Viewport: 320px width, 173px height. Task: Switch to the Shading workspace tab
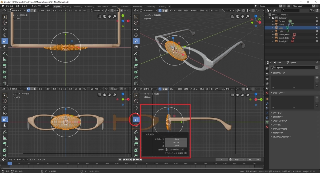pos(115,6)
